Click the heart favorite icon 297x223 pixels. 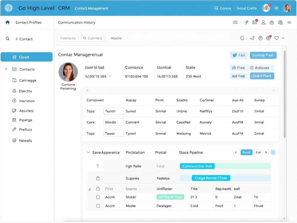pos(276,38)
